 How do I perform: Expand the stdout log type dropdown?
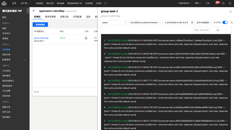114,23
